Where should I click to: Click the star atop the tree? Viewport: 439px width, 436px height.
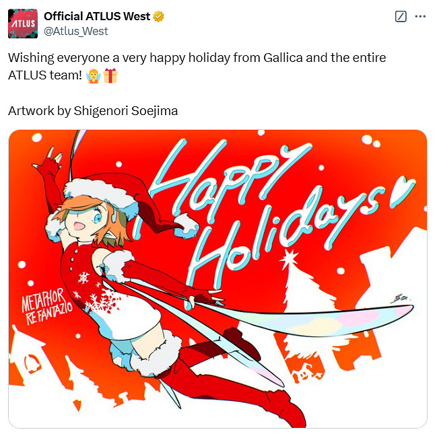point(289,258)
